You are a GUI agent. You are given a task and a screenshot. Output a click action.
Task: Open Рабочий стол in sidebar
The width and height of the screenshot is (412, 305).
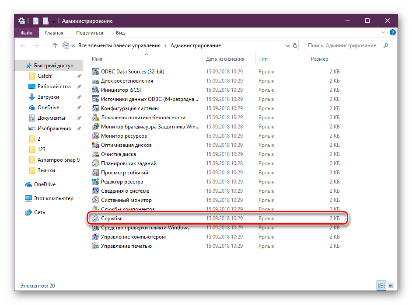coord(54,87)
